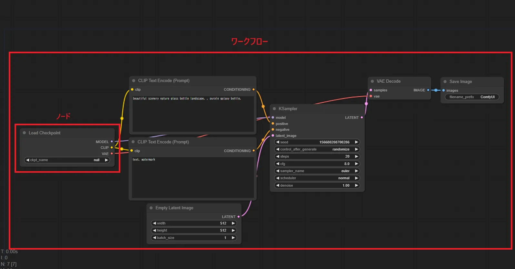
Task: Click the positive input socket on KSampler
Action: click(x=273, y=123)
